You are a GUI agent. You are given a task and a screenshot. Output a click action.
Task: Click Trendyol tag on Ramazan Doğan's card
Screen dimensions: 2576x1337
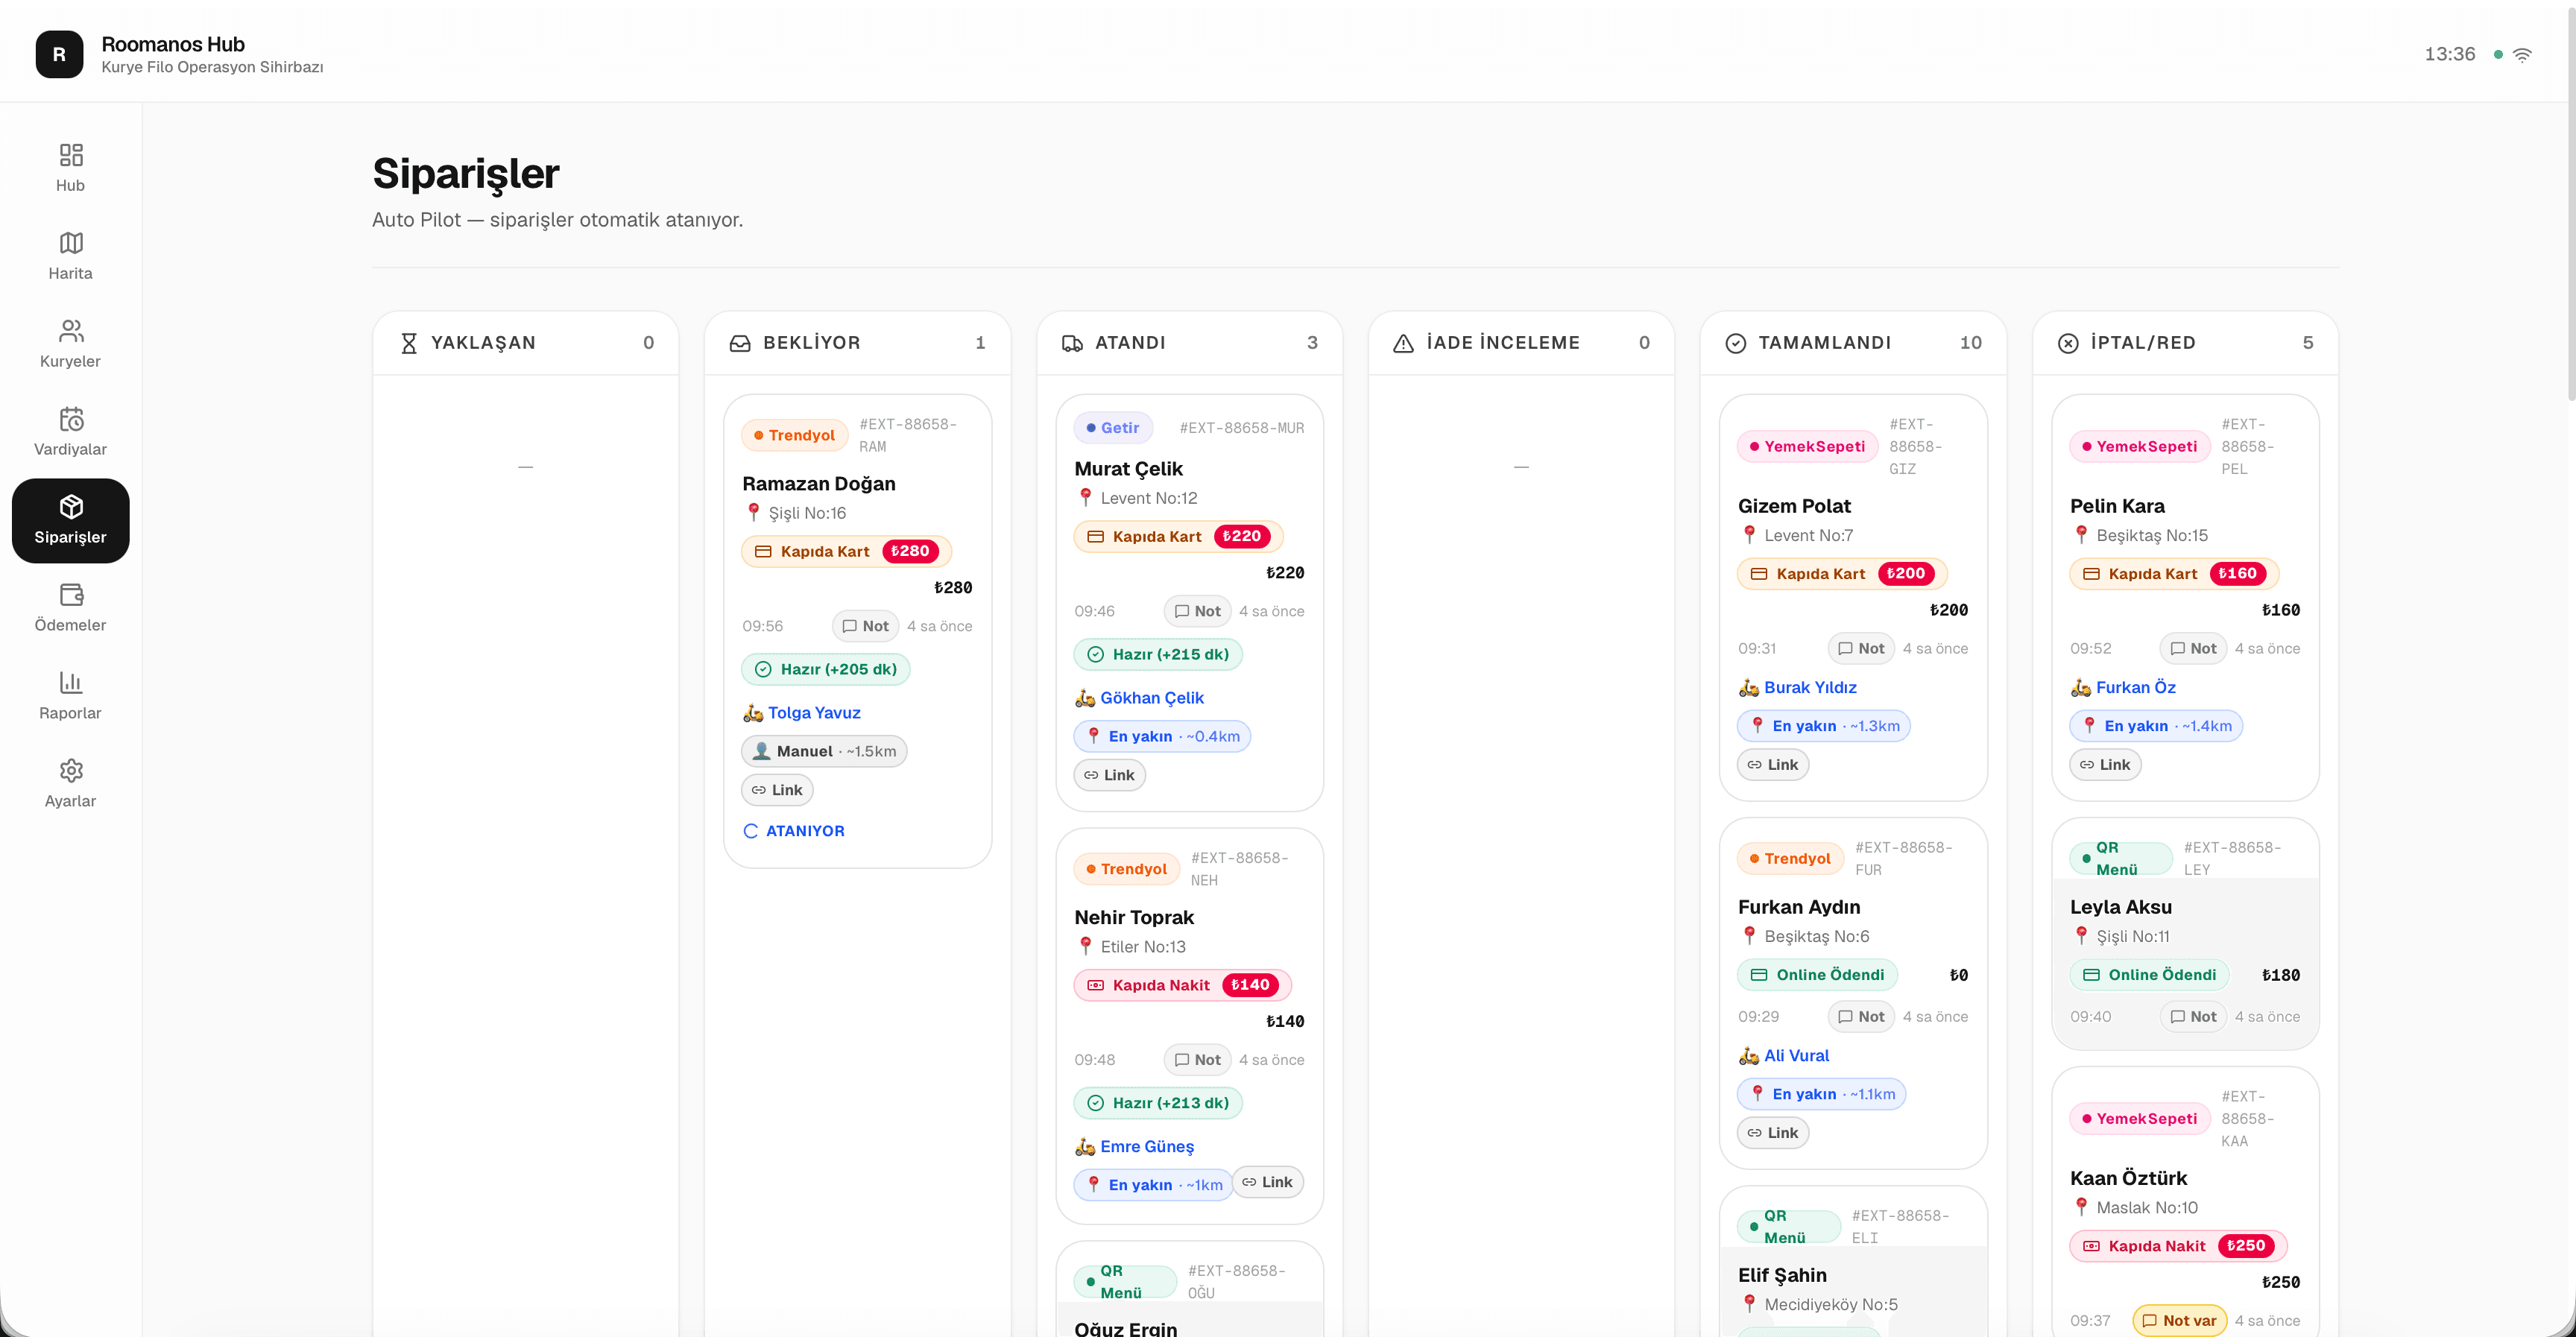tap(794, 435)
